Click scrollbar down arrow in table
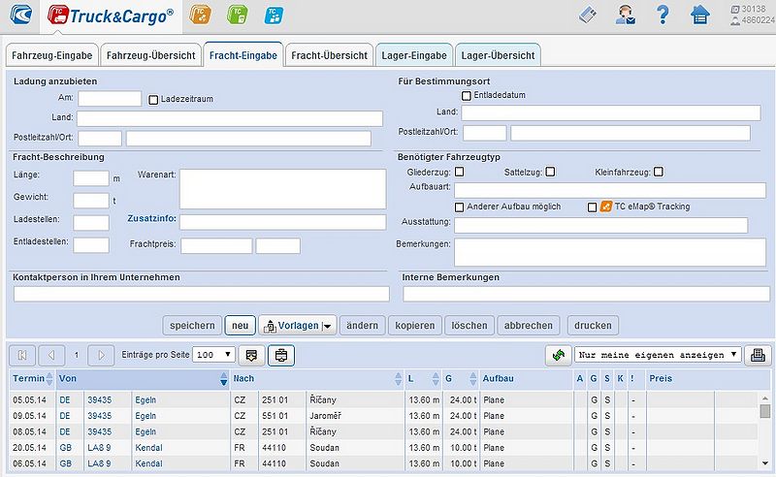The image size is (776, 477). tap(765, 463)
